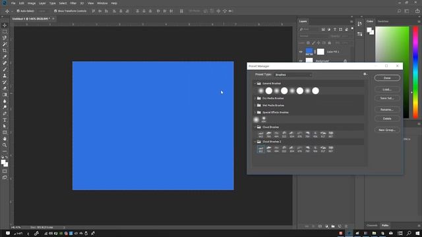This screenshot has height=237, width=422.
Task: Select the Brush tool
Action: [5, 70]
